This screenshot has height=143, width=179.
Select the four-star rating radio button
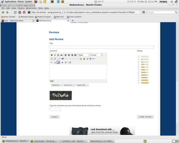[x=139, y=77]
